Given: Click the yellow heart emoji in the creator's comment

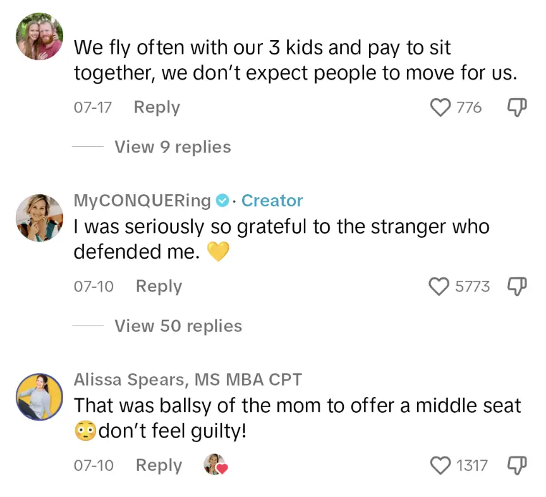Looking at the screenshot, I should [219, 251].
